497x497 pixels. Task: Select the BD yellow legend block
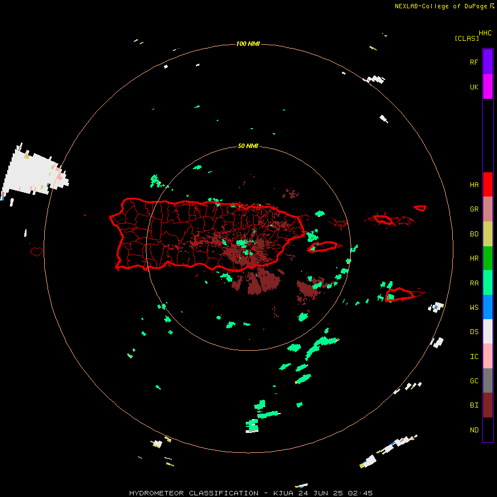pyautogui.click(x=488, y=234)
